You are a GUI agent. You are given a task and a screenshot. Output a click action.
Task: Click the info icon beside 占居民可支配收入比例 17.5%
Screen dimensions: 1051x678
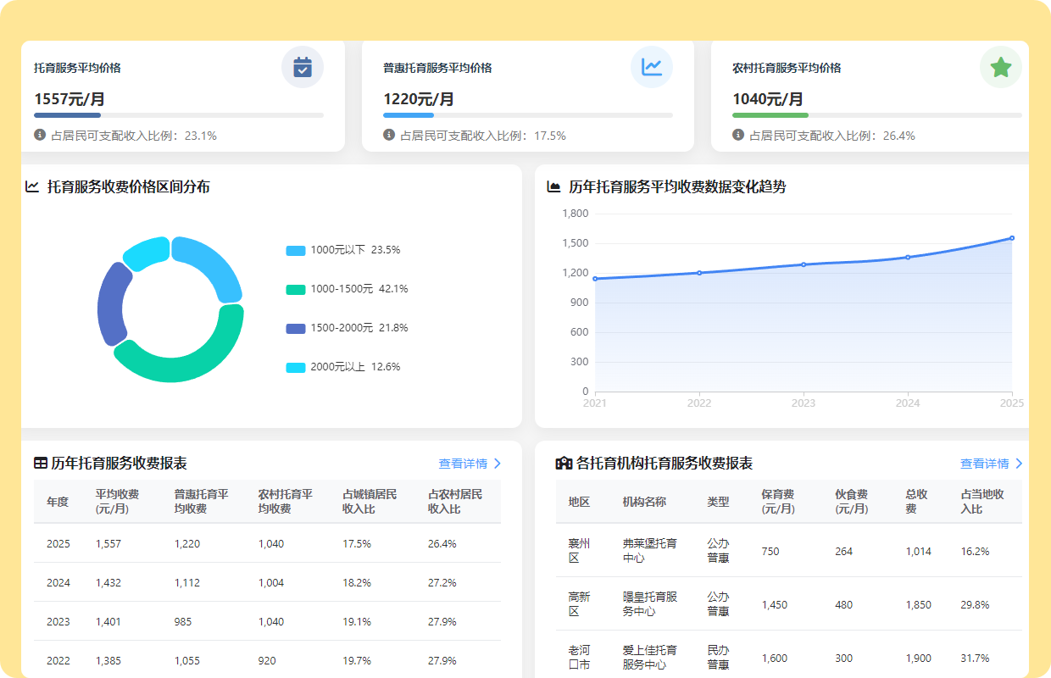[x=389, y=135]
